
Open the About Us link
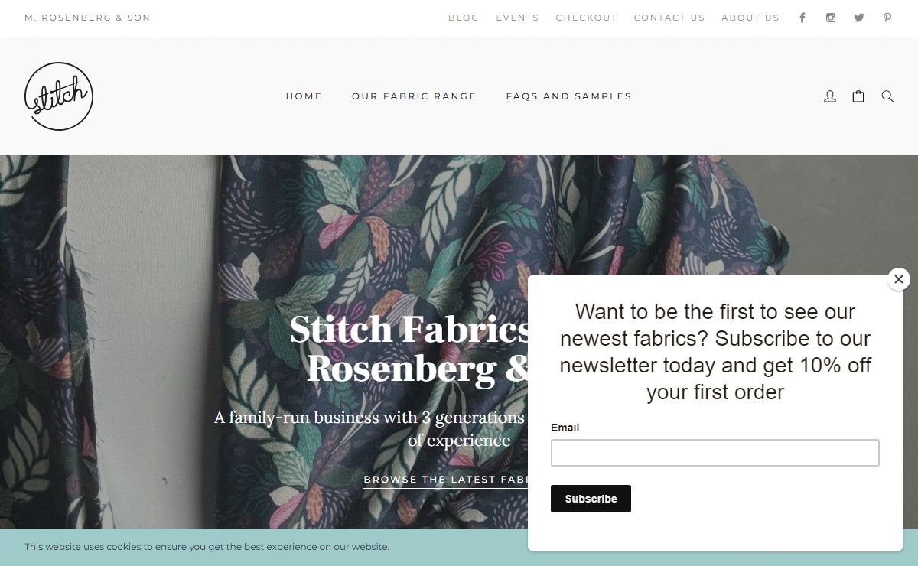coord(750,18)
